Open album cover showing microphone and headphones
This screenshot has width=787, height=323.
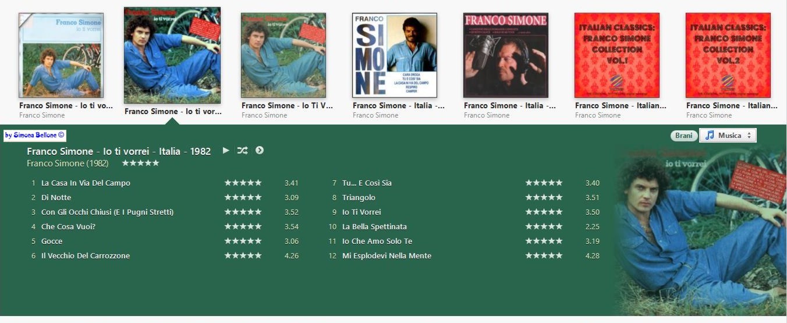tap(506, 55)
